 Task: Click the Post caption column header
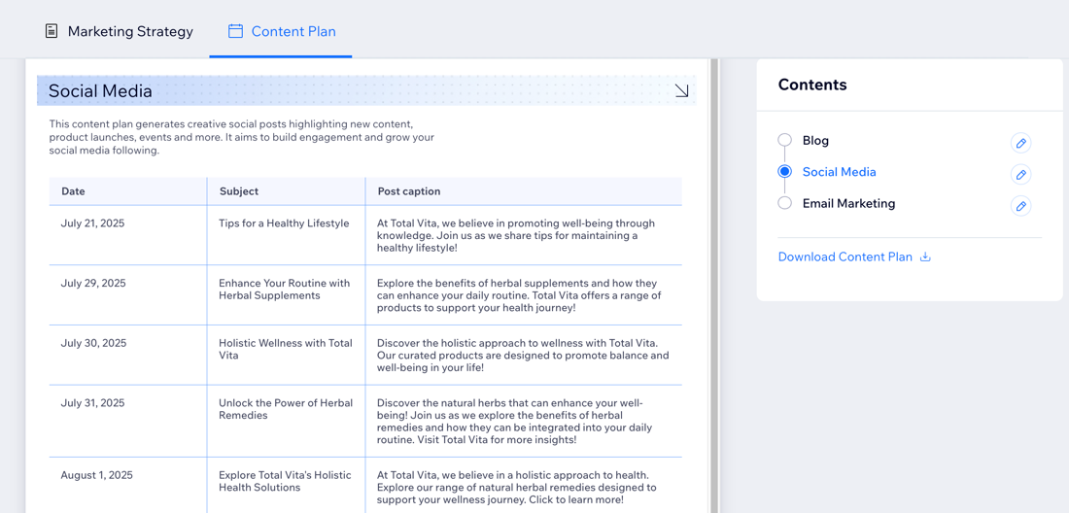[x=409, y=191]
